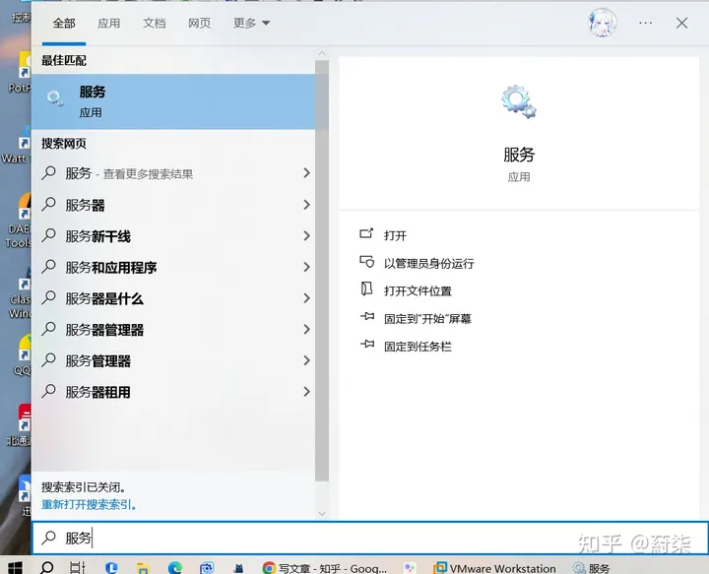Viewport: 709px width, 574px height.
Task: Click the file location icon
Action: point(366,288)
